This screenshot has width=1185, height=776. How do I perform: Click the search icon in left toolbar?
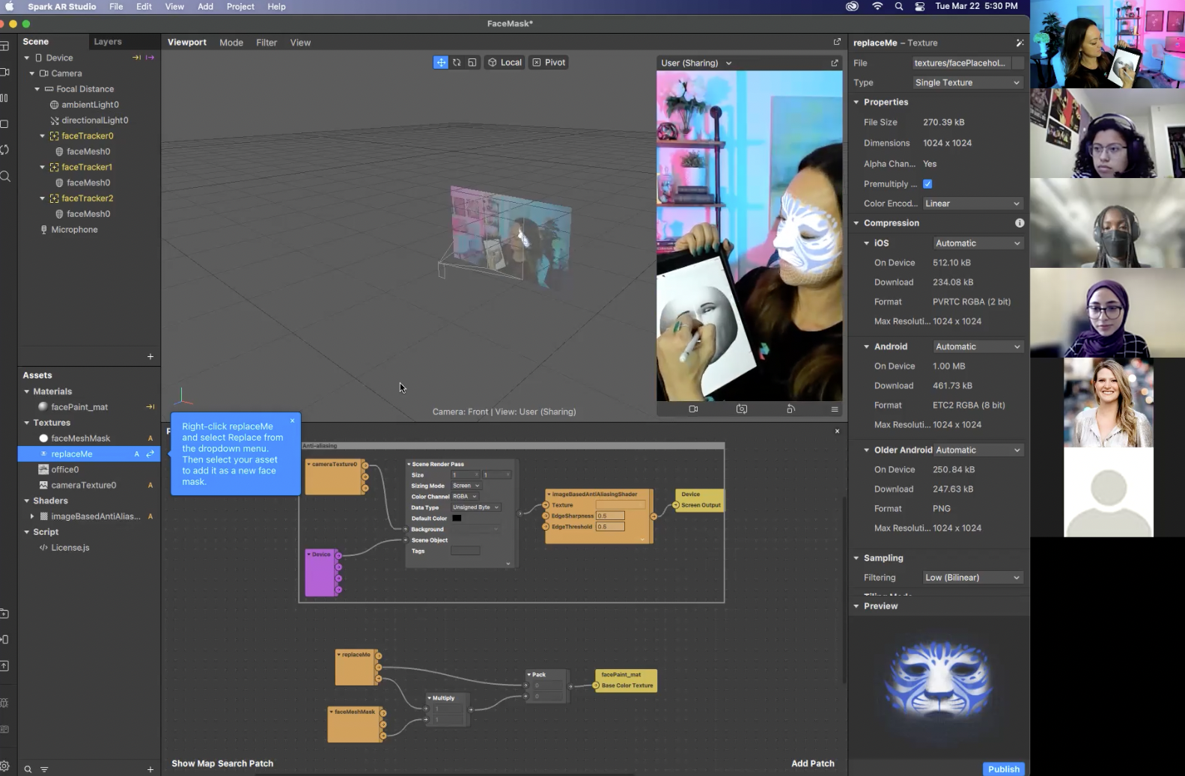coord(5,177)
